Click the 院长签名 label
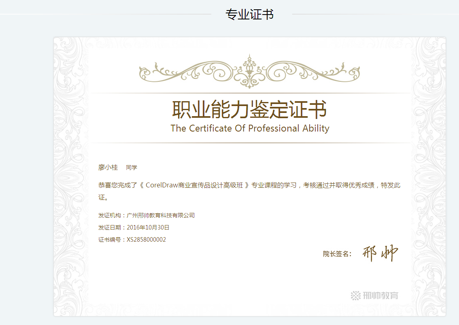The height and width of the screenshot is (325, 459). (x=337, y=254)
